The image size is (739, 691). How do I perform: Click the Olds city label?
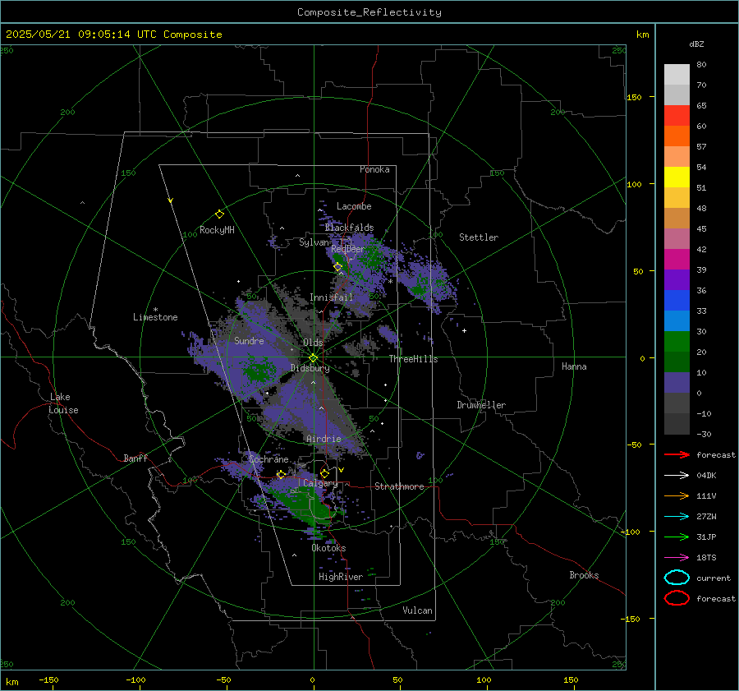313,343
